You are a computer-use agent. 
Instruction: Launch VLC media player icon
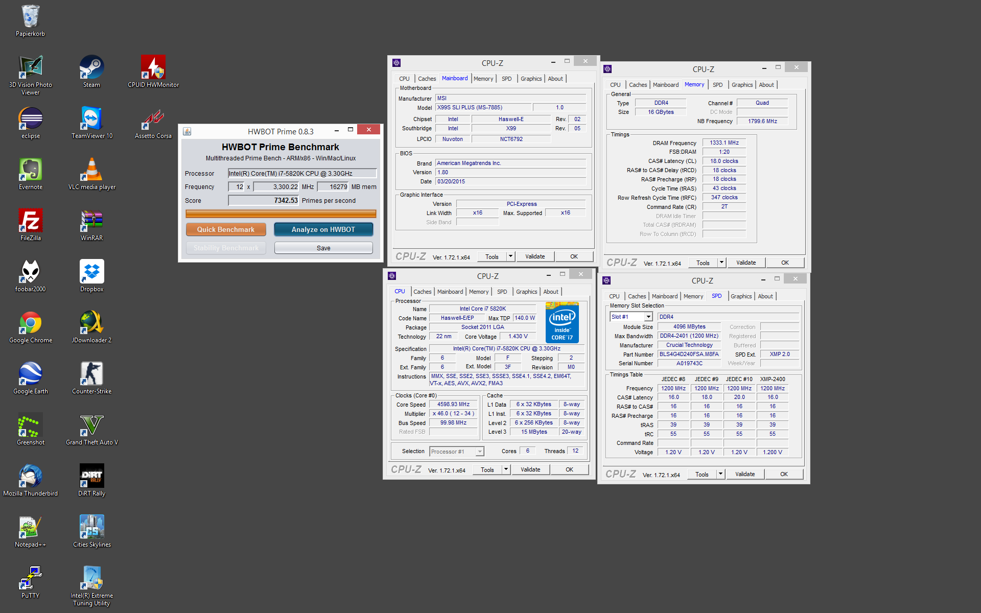pyautogui.click(x=91, y=174)
